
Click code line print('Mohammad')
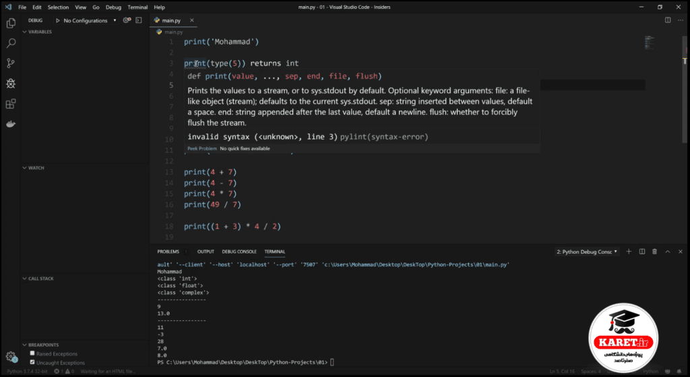[x=221, y=42]
